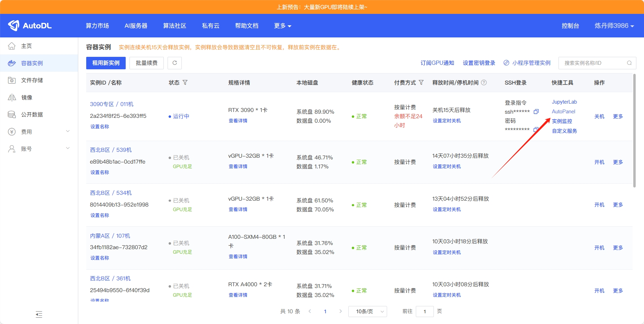Open the 炼丹师3986 user menu
This screenshot has height=324, width=644.
coord(614,26)
